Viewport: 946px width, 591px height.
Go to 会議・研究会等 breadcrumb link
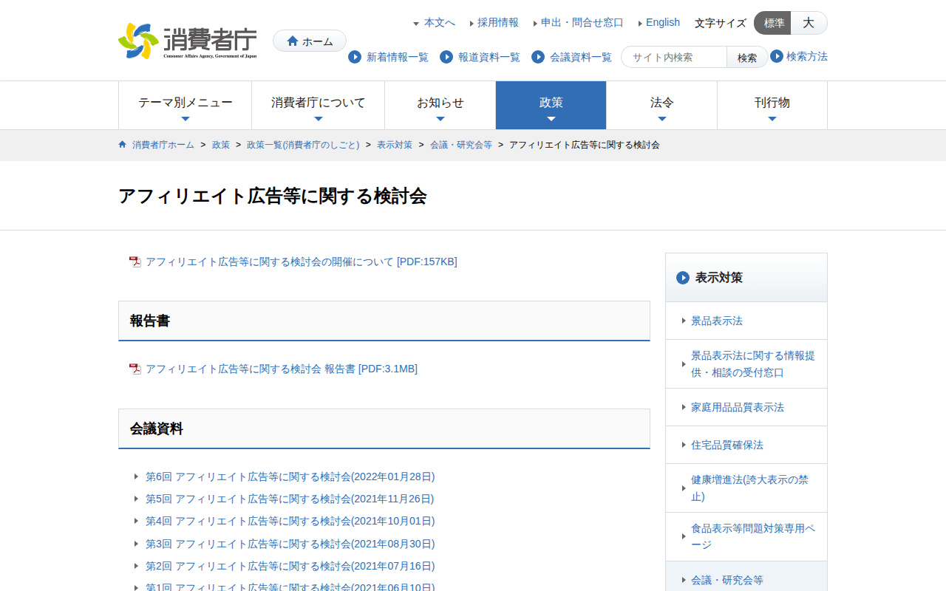pyautogui.click(x=461, y=145)
